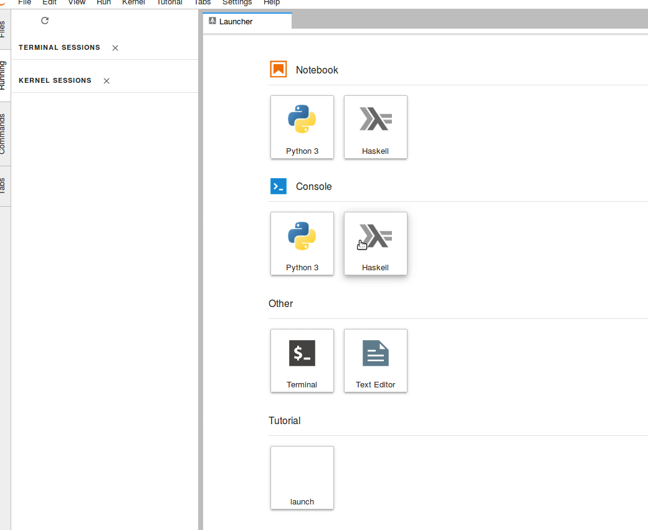
Task: Open the Settings menu
Action: tap(237, 2)
